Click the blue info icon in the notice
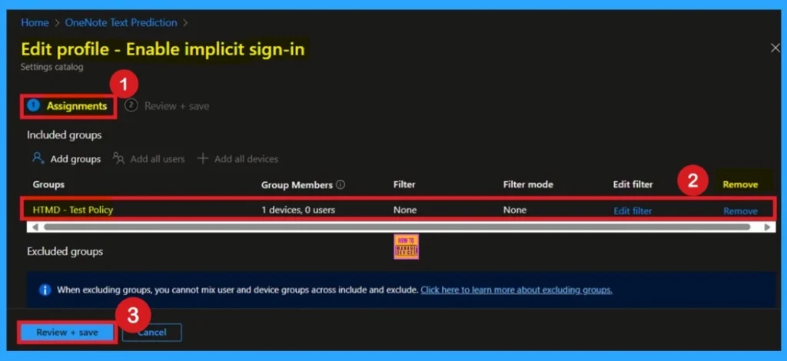 point(45,290)
